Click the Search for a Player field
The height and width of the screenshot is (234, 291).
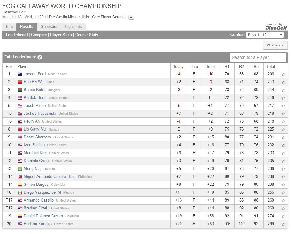[258, 57]
